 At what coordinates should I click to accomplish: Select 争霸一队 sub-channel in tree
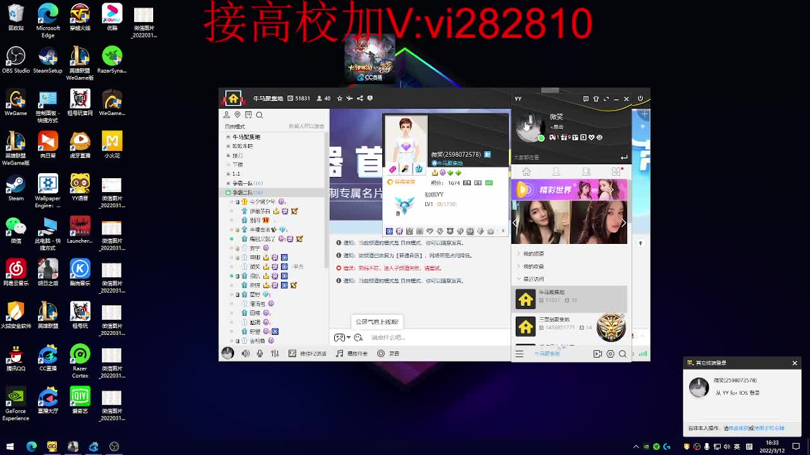click(x=247, y=183)
